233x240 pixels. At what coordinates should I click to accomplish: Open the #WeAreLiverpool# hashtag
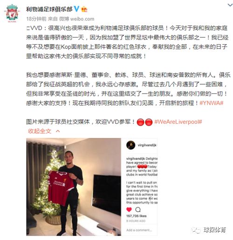[178, 122]
